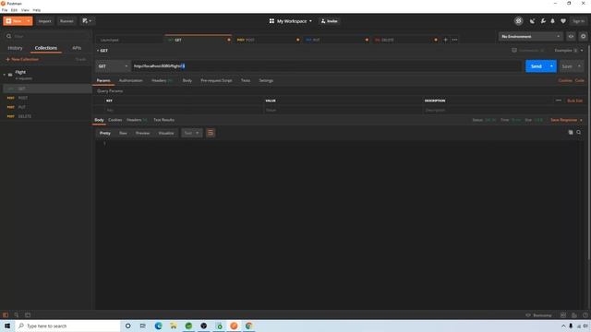
Task: Open the response Test Results tab
Action: [163, 120]
